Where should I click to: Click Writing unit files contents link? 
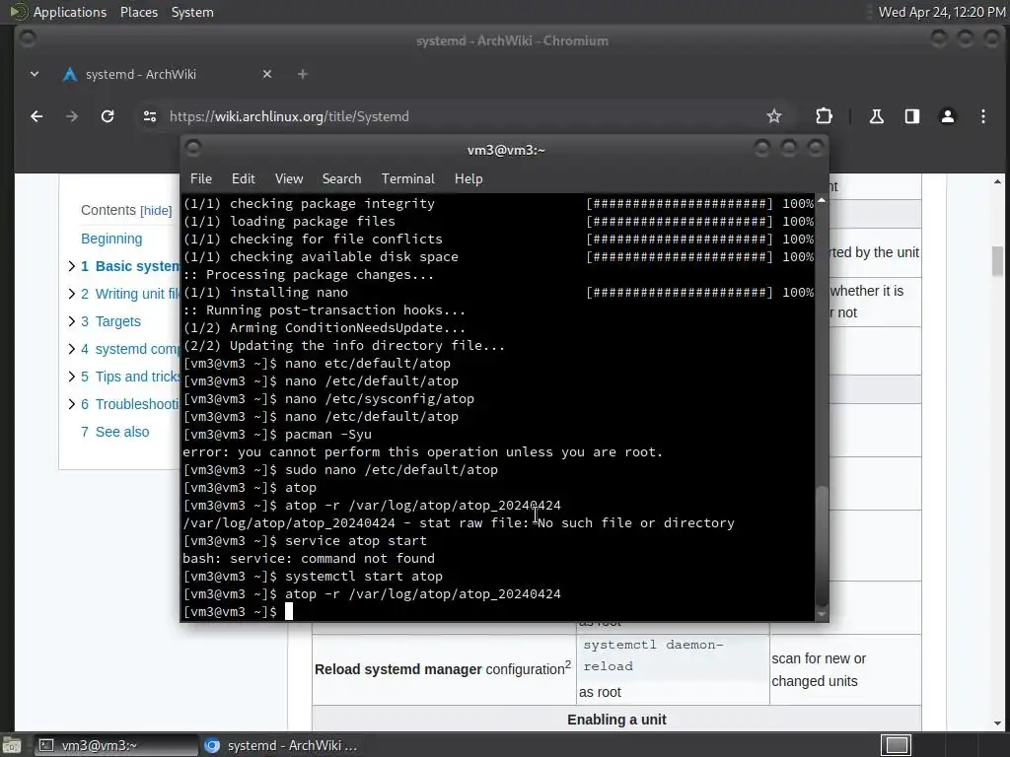pos(137,294)
